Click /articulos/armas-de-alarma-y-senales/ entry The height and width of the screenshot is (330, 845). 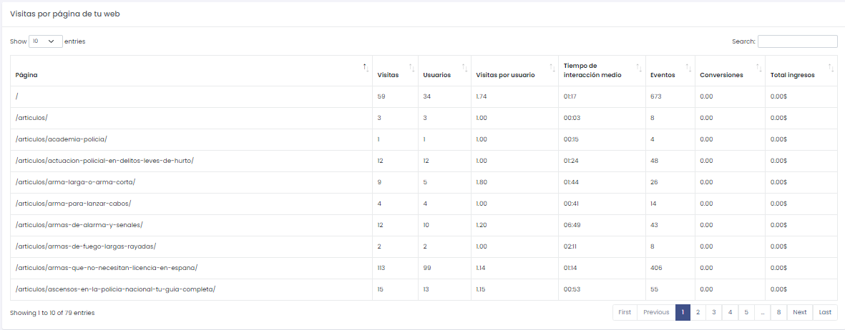[x=79, y=225]
